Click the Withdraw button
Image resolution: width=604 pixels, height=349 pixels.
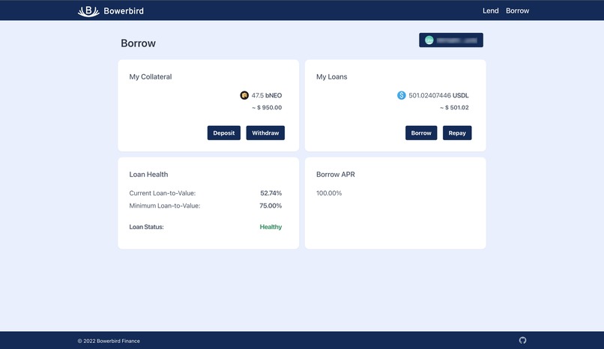pos(265,133)
